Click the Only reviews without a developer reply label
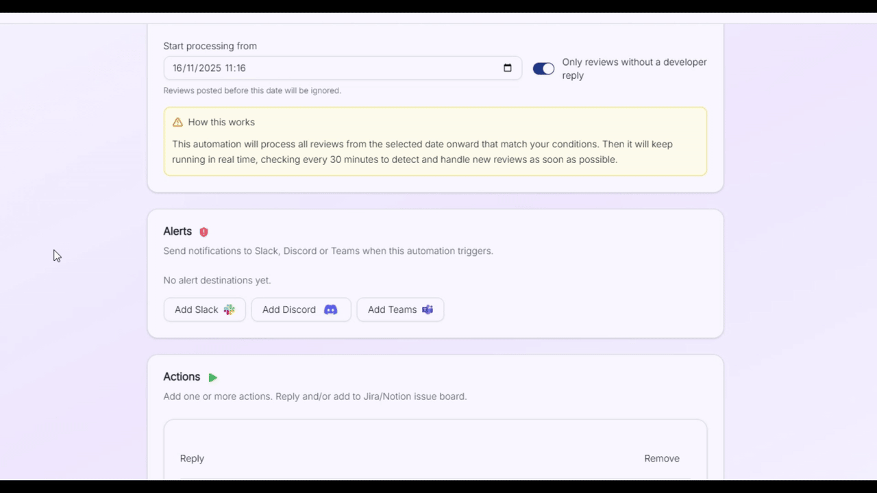 (634, 68)
